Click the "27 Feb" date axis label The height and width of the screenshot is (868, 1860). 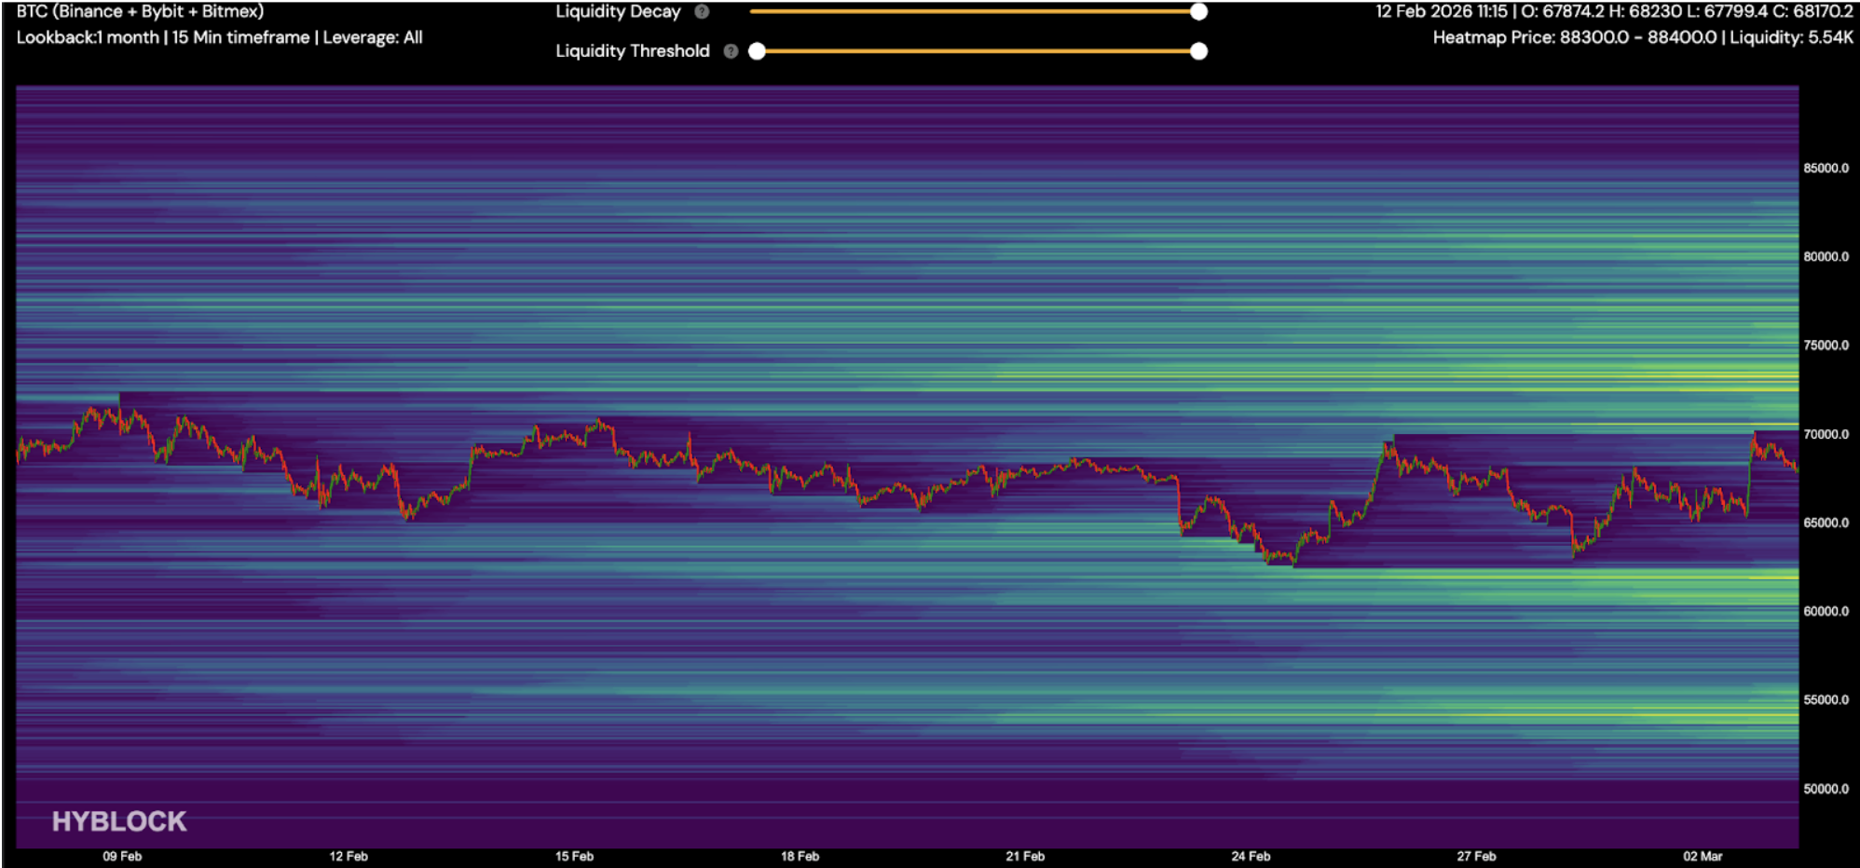[1476, 856]
